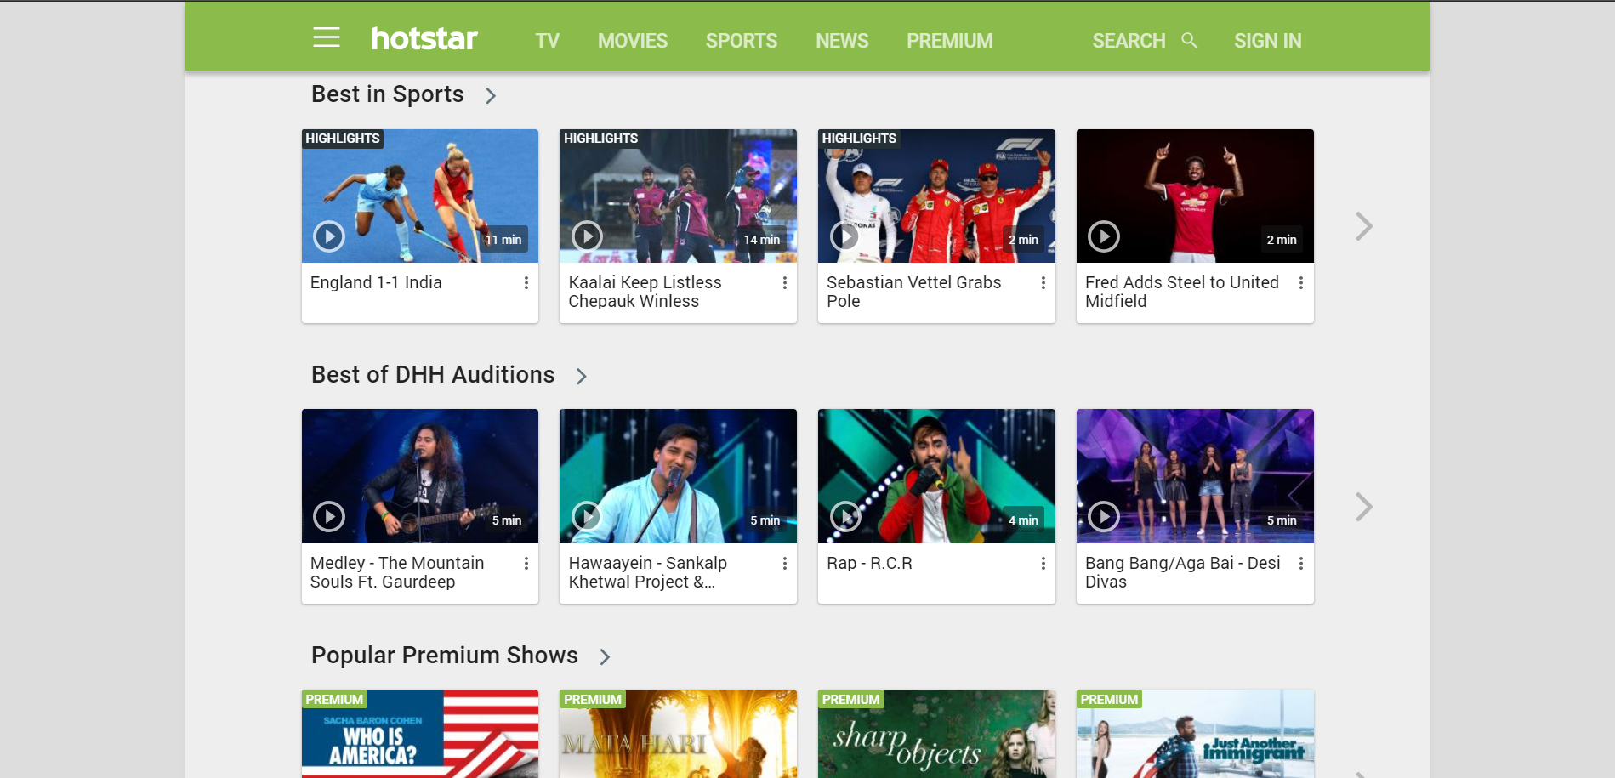Open the SPORTS menu

(742, 41)
